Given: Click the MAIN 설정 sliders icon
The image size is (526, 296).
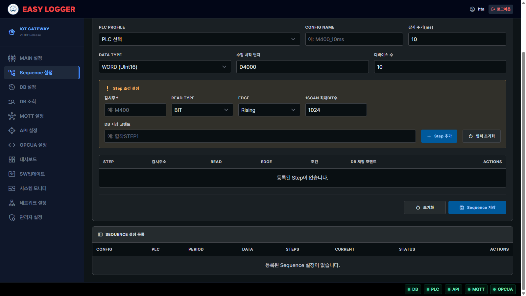Looking at the screenshot, I should coord(12,58).
